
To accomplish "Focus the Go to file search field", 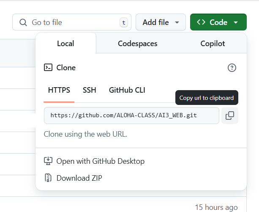I will (x=72, y=22).
